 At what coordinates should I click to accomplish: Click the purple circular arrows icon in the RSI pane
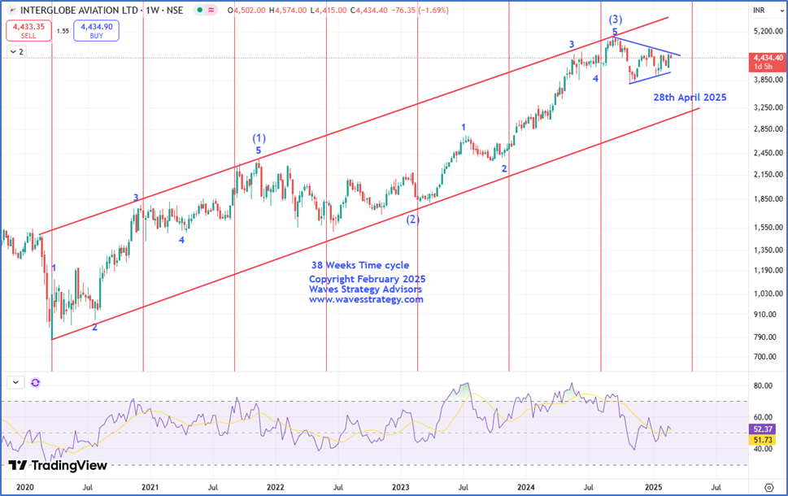(35, 383)
